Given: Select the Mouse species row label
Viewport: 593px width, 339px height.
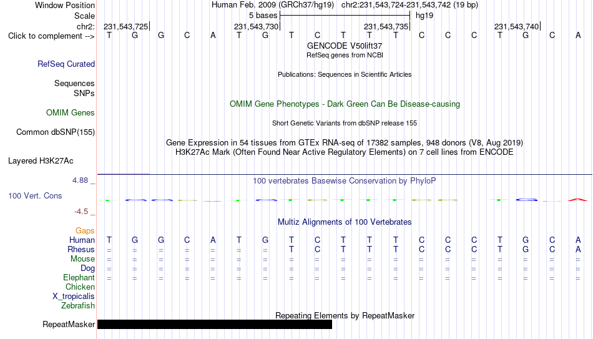Looking at the screenshot, I should point(82,259).
